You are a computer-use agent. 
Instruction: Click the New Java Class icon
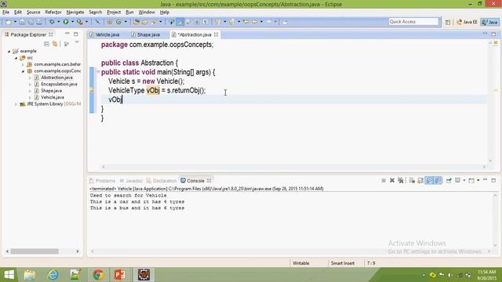118,22
